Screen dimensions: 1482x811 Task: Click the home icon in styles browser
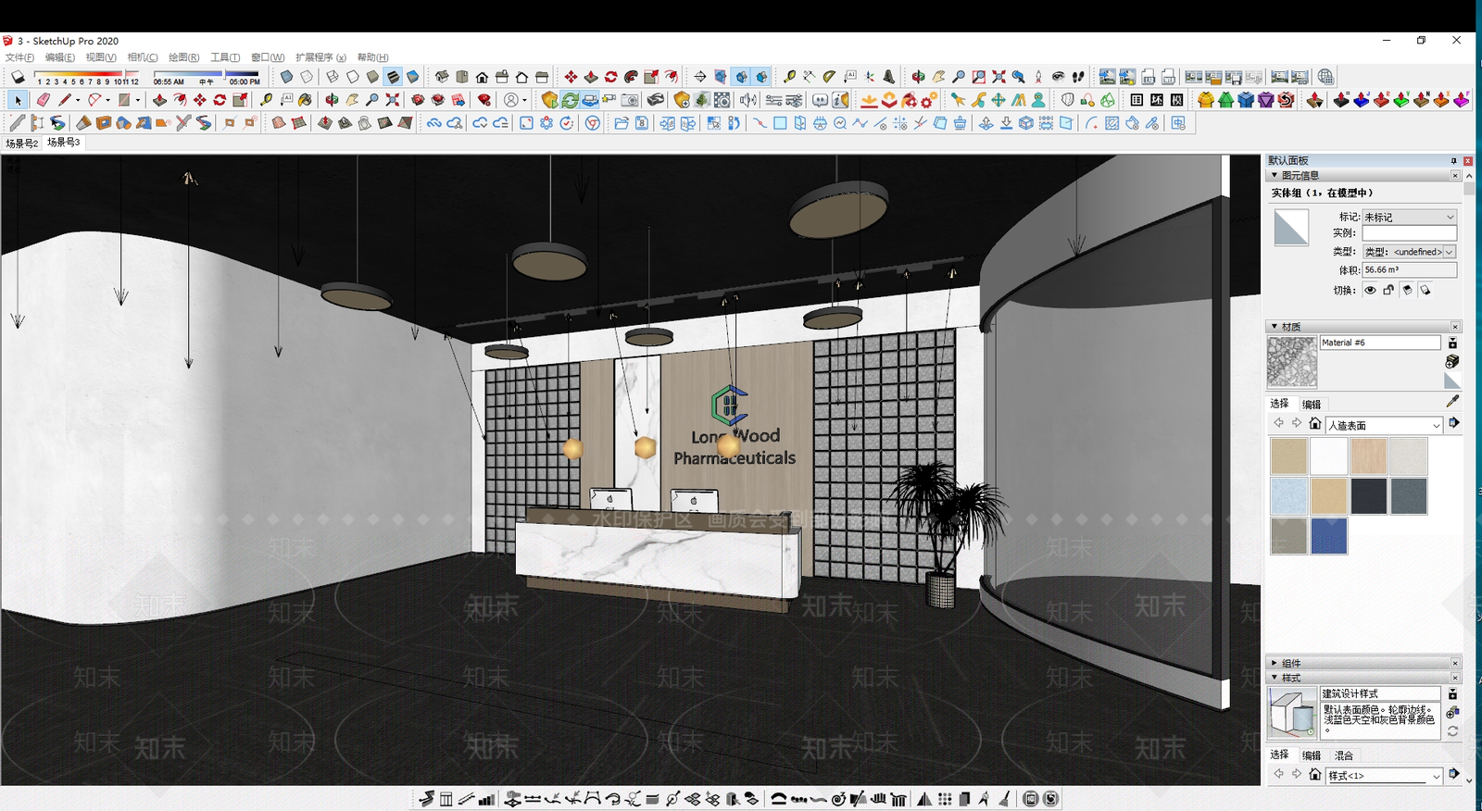1314,775
